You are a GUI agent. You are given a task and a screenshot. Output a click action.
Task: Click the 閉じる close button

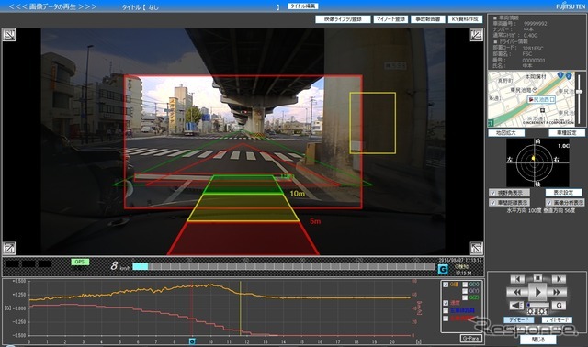pyautogui.click(x=538, y=339)
